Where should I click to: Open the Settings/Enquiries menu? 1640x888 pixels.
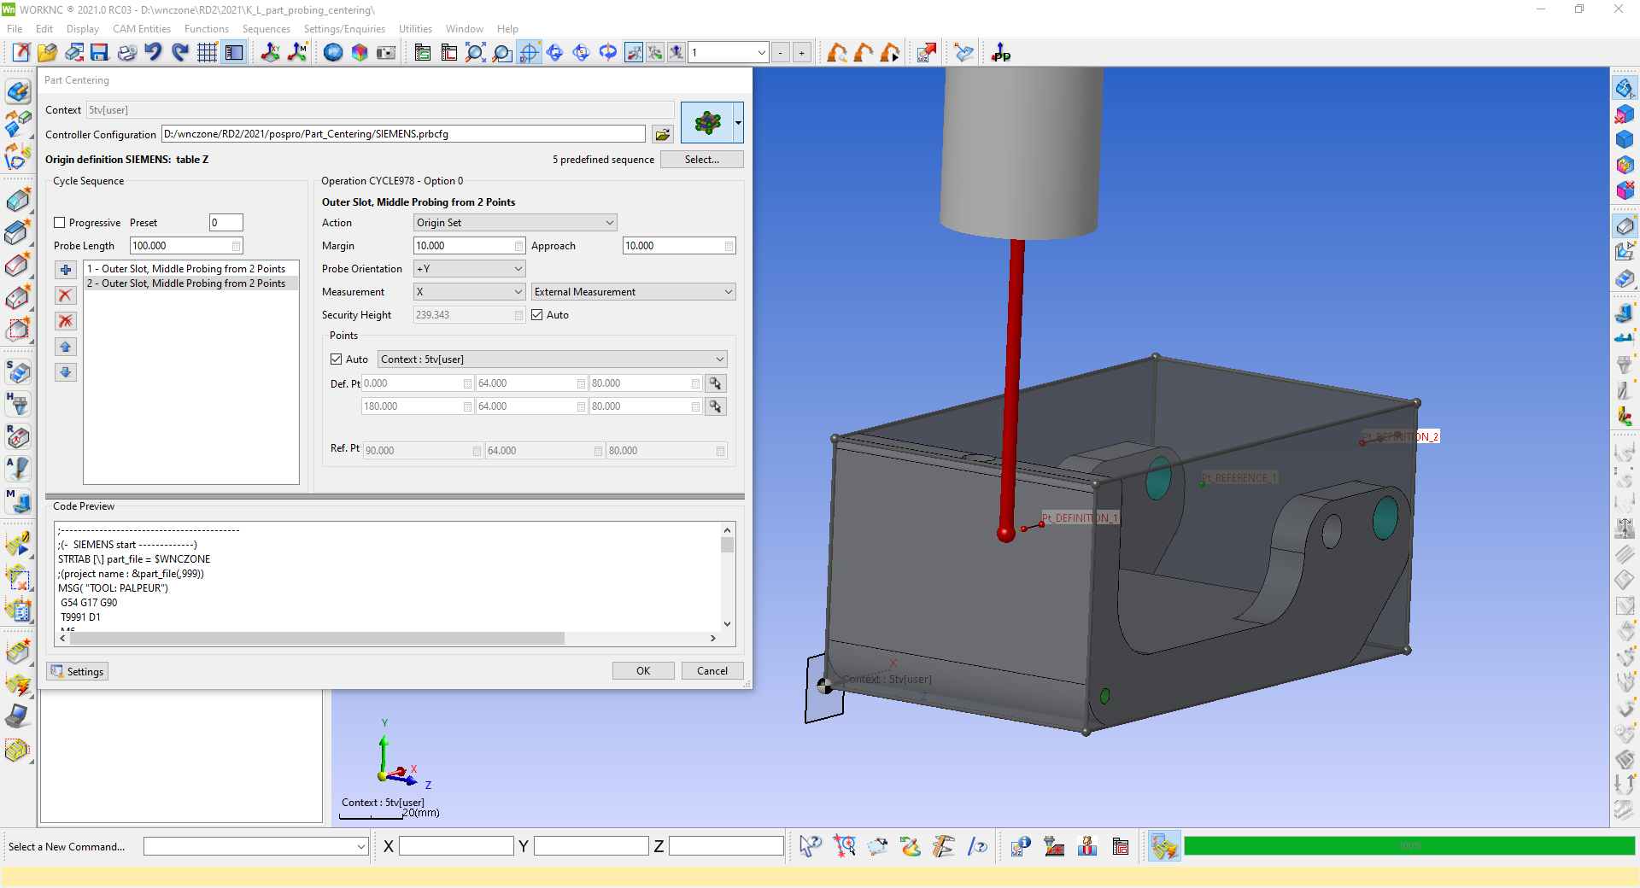point(344,29)
